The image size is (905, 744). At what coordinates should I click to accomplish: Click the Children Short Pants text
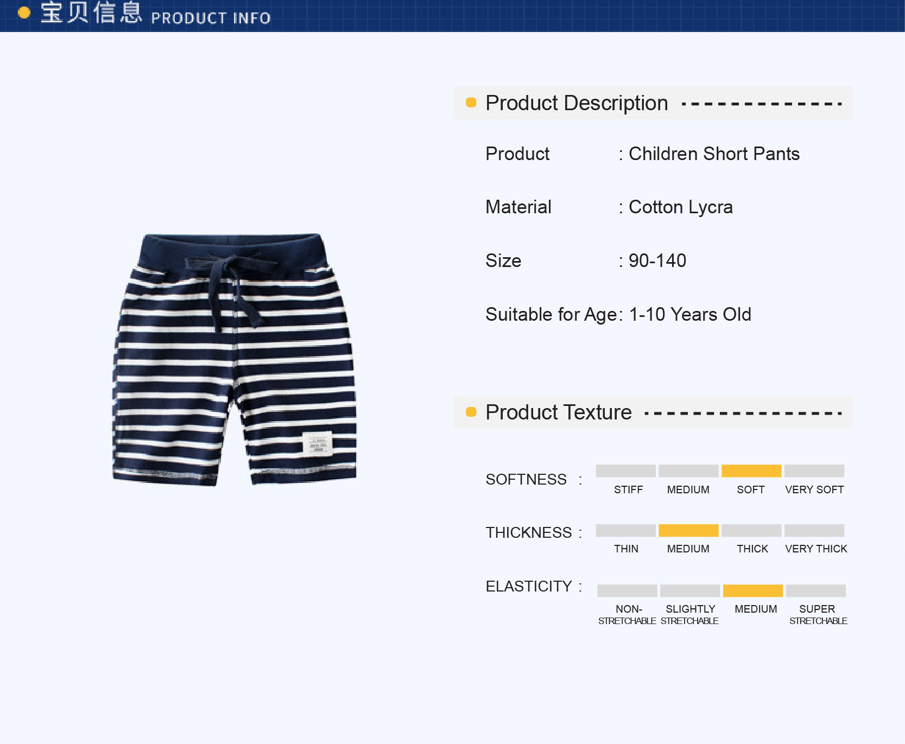tap(714, 154)
